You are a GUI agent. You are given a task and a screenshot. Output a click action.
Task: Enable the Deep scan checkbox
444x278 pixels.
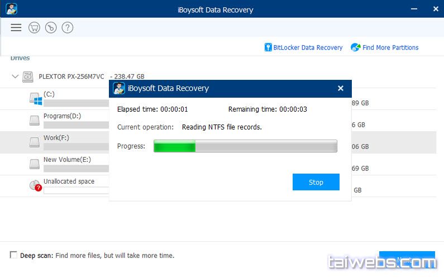13,255
